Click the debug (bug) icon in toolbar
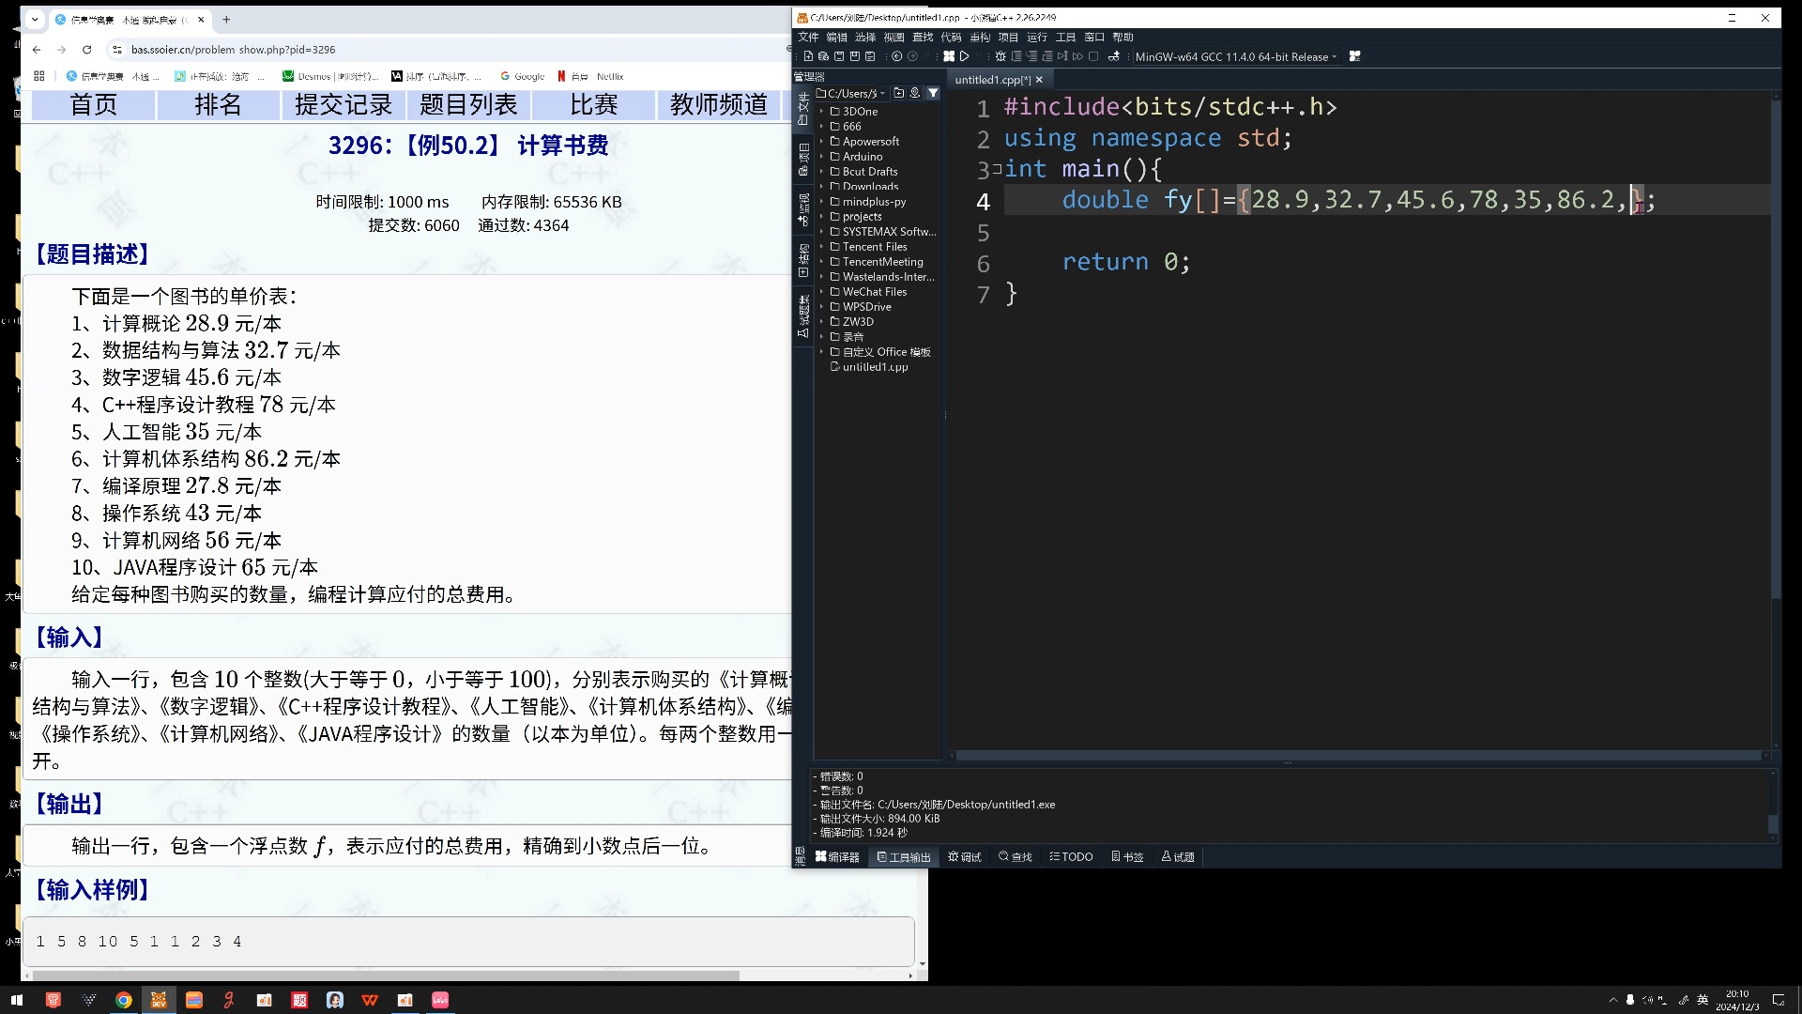 tap(1002, 56)
